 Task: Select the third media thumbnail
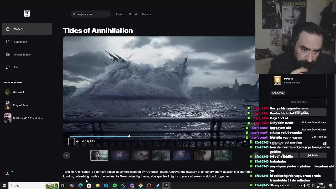(x=140, y=155)
